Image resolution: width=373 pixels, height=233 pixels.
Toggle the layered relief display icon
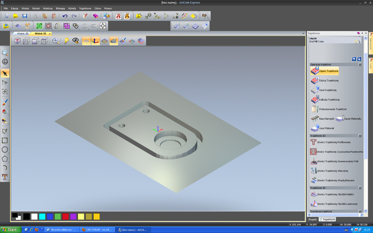click(x=141, y=41)
